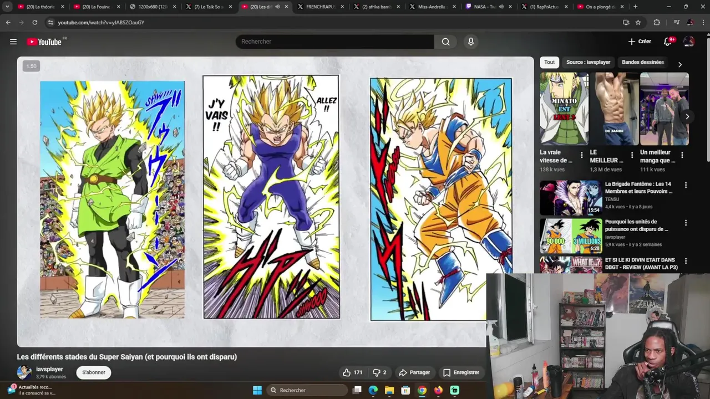Open Windows Start menu

click(x=257, y=390)
